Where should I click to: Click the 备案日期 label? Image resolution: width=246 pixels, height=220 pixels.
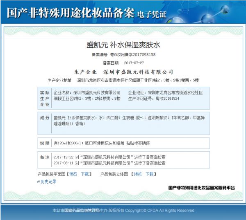pos(111,63)
